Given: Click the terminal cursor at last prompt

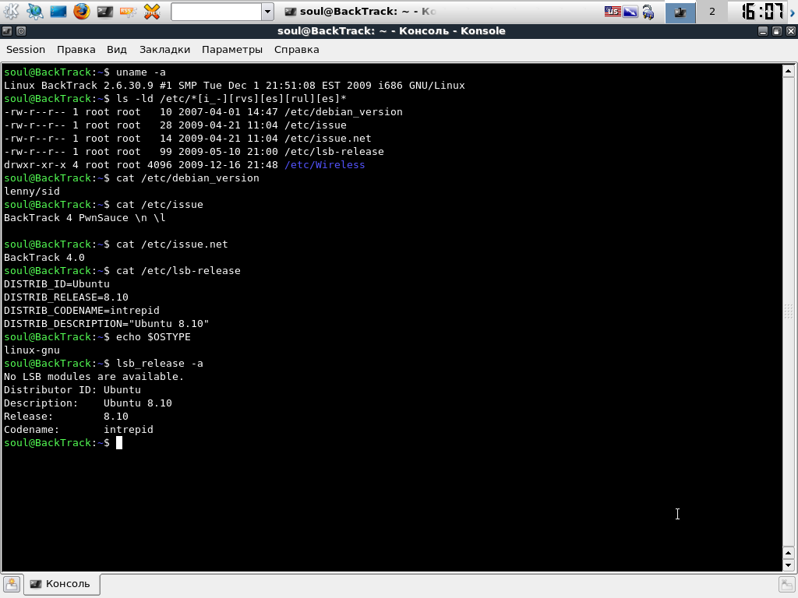Looking at the screenshot, I should coord(119,443).
